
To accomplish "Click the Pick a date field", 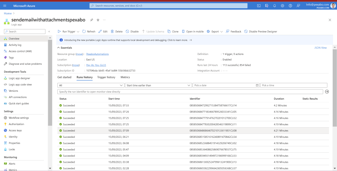I will pos(226,85).
